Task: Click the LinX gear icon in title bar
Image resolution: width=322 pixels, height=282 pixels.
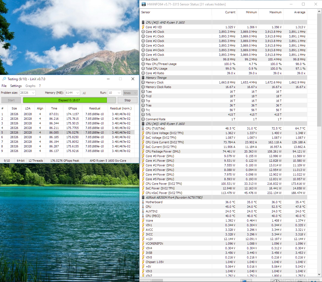Action: 4,79
